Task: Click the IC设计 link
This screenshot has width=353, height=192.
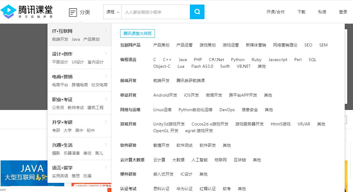Action: pos(187,174)
